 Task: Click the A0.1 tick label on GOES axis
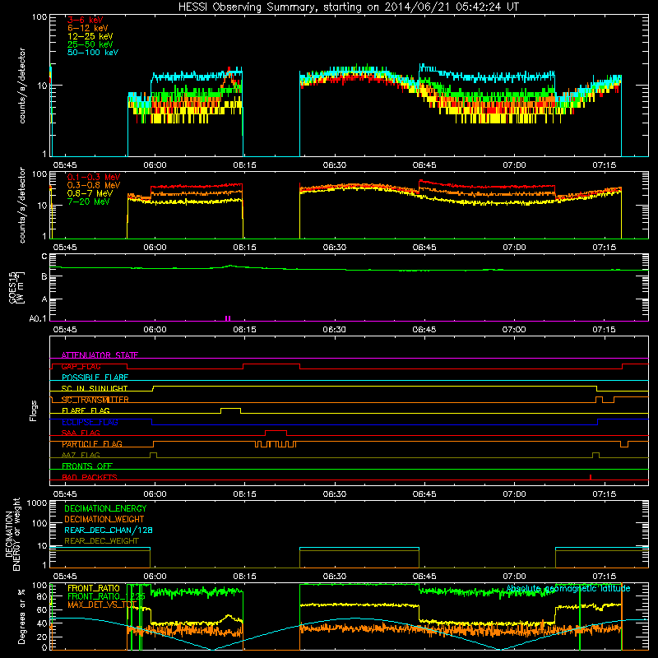(38, 318)
